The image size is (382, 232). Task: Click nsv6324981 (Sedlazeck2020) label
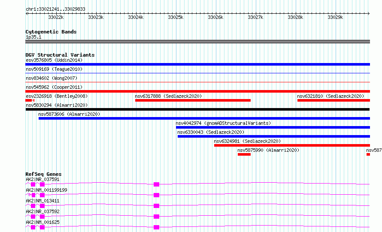(x=247, y=141)
